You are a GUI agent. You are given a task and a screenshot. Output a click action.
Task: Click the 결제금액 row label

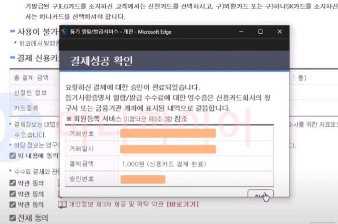point(82,164)
